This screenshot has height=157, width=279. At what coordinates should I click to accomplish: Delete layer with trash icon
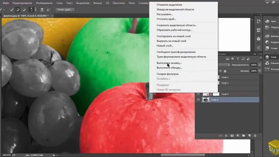coord(255,136)
